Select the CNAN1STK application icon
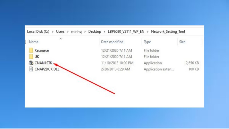Viewport: 229px width, 129px height. pyautogui.click(x=31, y=63)
